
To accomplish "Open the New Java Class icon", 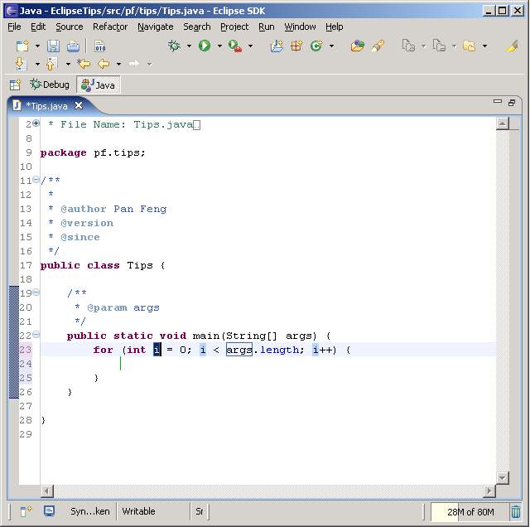I will [x=316, y=46].
